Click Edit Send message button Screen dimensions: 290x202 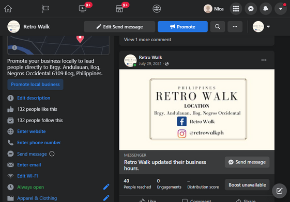click(119, 27)
